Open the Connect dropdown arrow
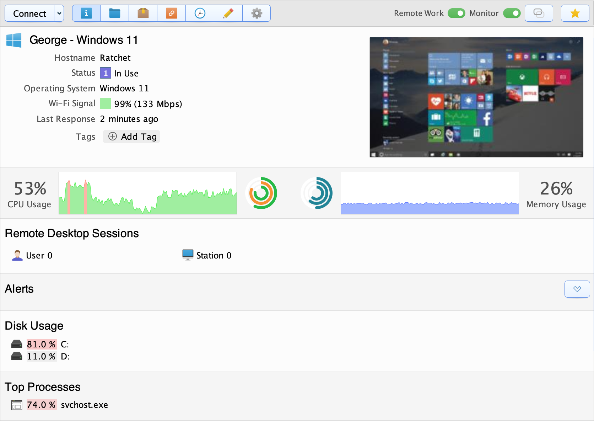This screenshot has height=421, width=594. point(59,14)
